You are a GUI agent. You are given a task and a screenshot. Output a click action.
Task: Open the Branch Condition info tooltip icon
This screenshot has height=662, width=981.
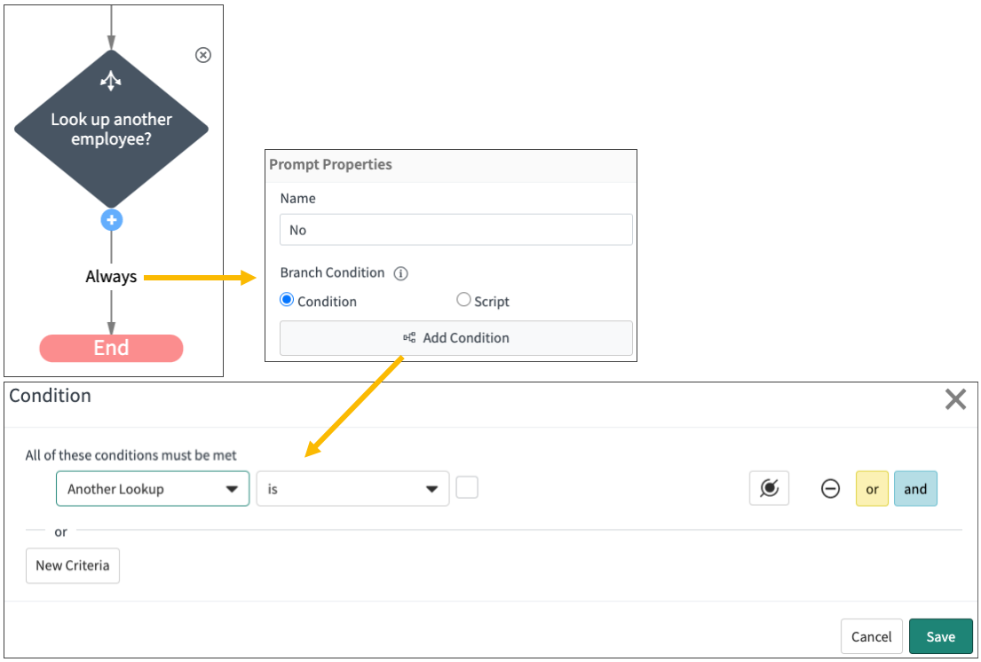400,273
